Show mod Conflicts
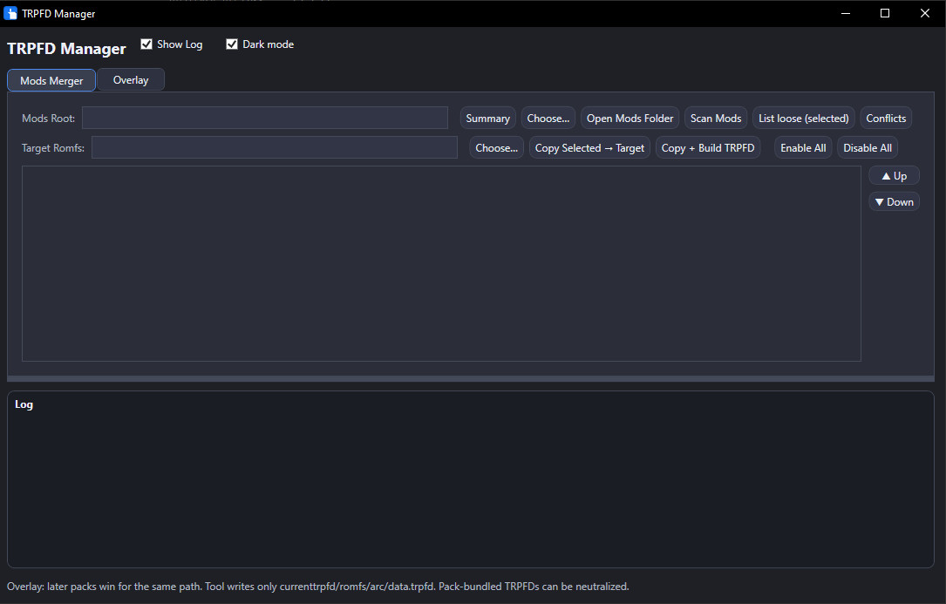Viewport: 946px width, 604px height. click(x=886, y=119)
